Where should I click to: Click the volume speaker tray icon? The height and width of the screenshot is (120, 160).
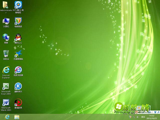138,117
